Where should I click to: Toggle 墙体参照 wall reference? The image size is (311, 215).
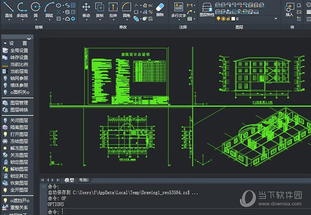click(16, 85)
